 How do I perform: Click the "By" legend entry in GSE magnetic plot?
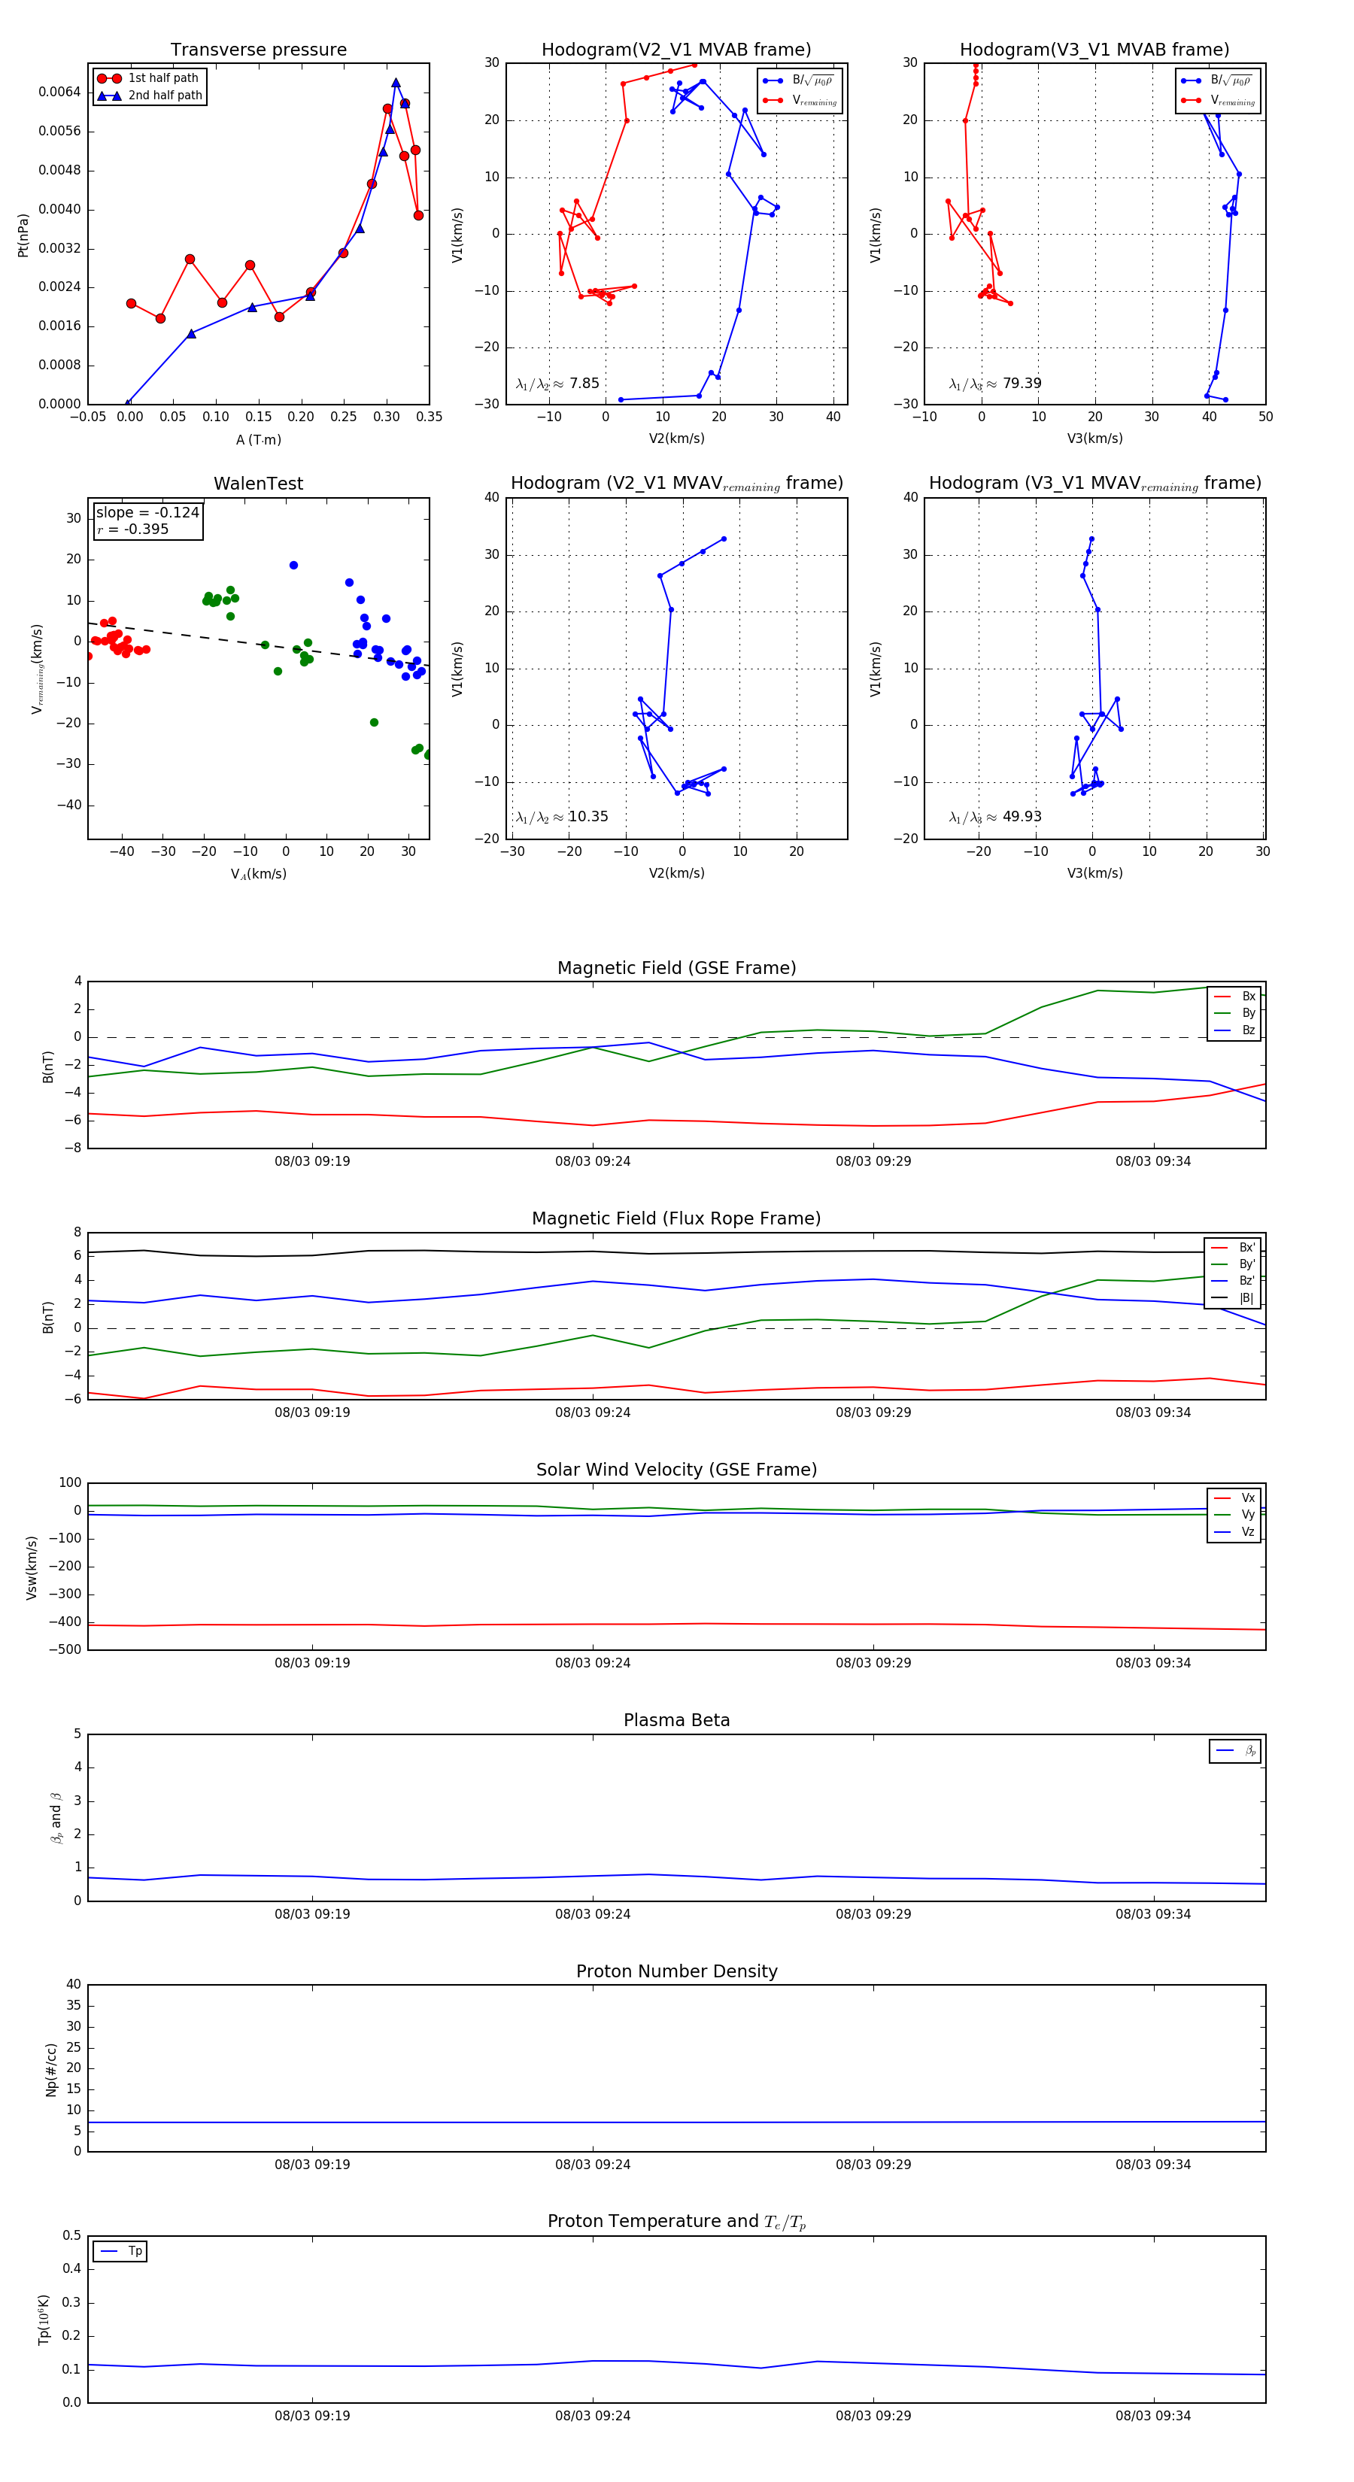point(1235,1012)
